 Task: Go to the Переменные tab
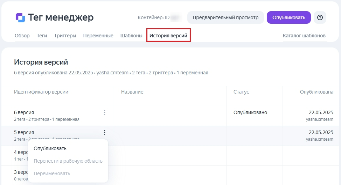click(98, 36)
